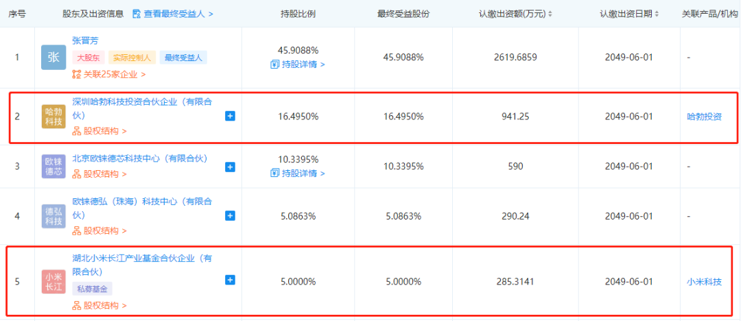Open 股权结构 for 欧铼德弘（珠海）
The width and height of the screenshot is (741, 321).
tap(106, 230)
